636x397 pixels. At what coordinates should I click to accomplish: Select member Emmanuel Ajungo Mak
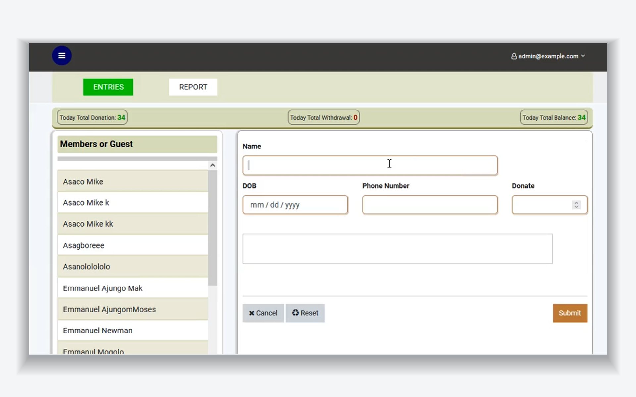pos(133,288)
